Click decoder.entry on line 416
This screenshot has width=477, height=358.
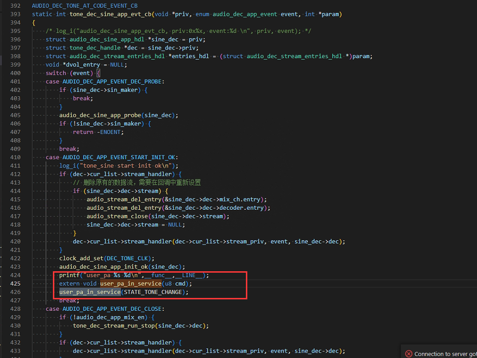(241, 208)
